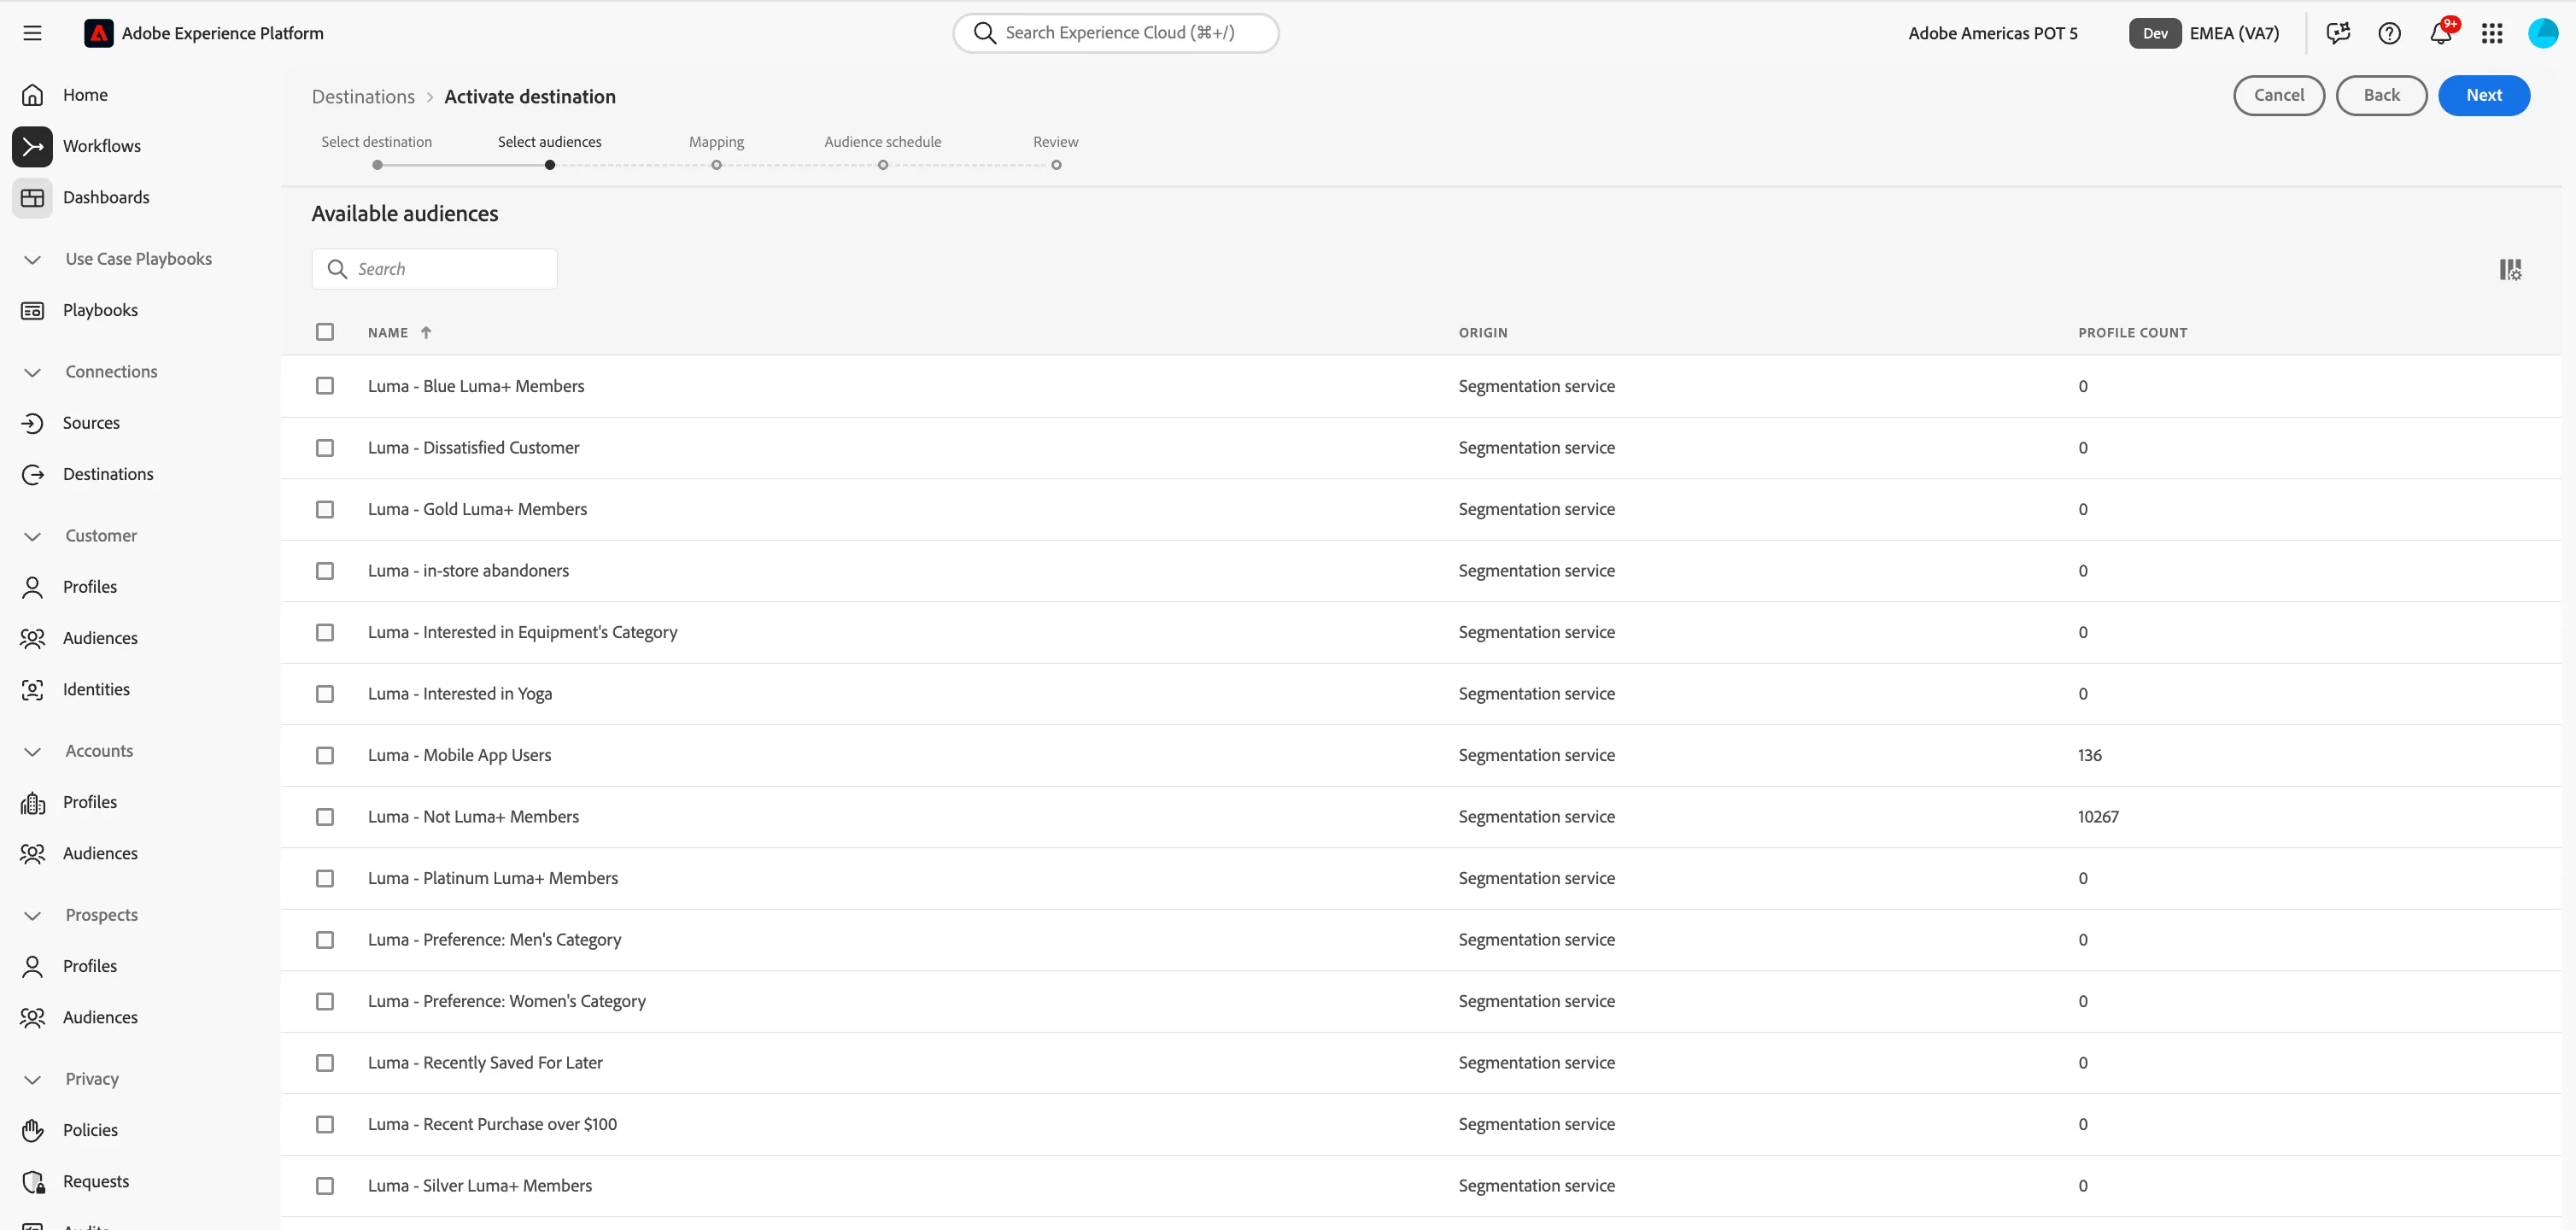2576x1230 pixels.
Task: Collapse the Use Case Playbooks section
Action: [32, 259]
